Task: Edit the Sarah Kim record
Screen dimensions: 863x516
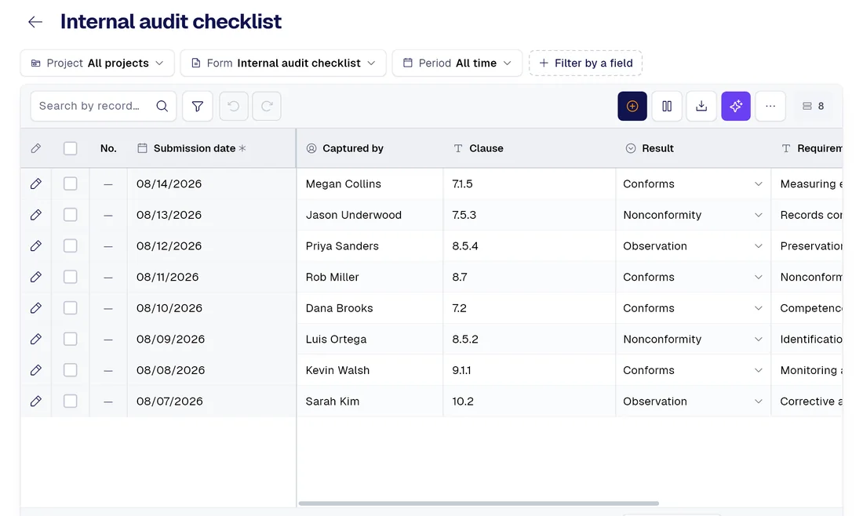Action: pos(36,402)
